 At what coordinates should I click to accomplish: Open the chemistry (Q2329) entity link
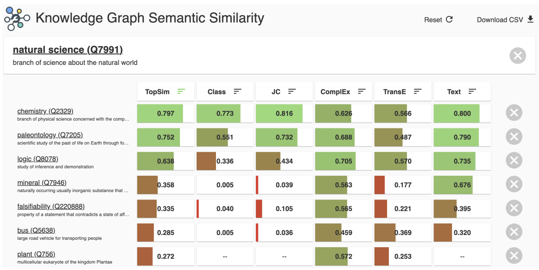tap(45, 111)
